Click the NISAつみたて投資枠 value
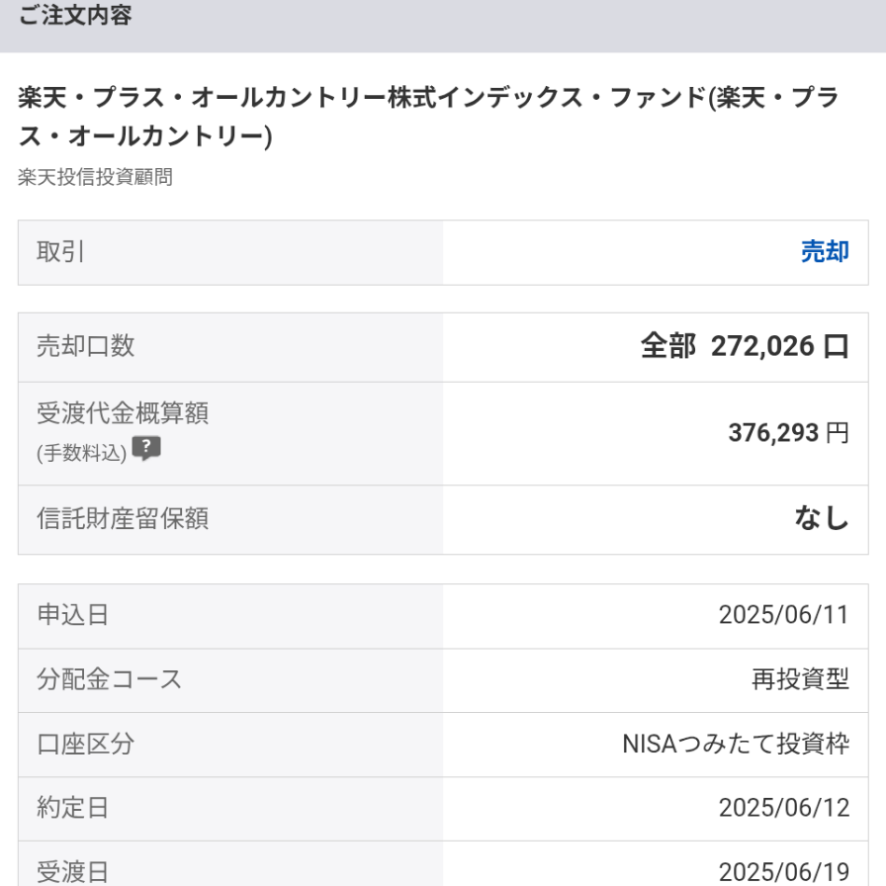 [735, 744]
